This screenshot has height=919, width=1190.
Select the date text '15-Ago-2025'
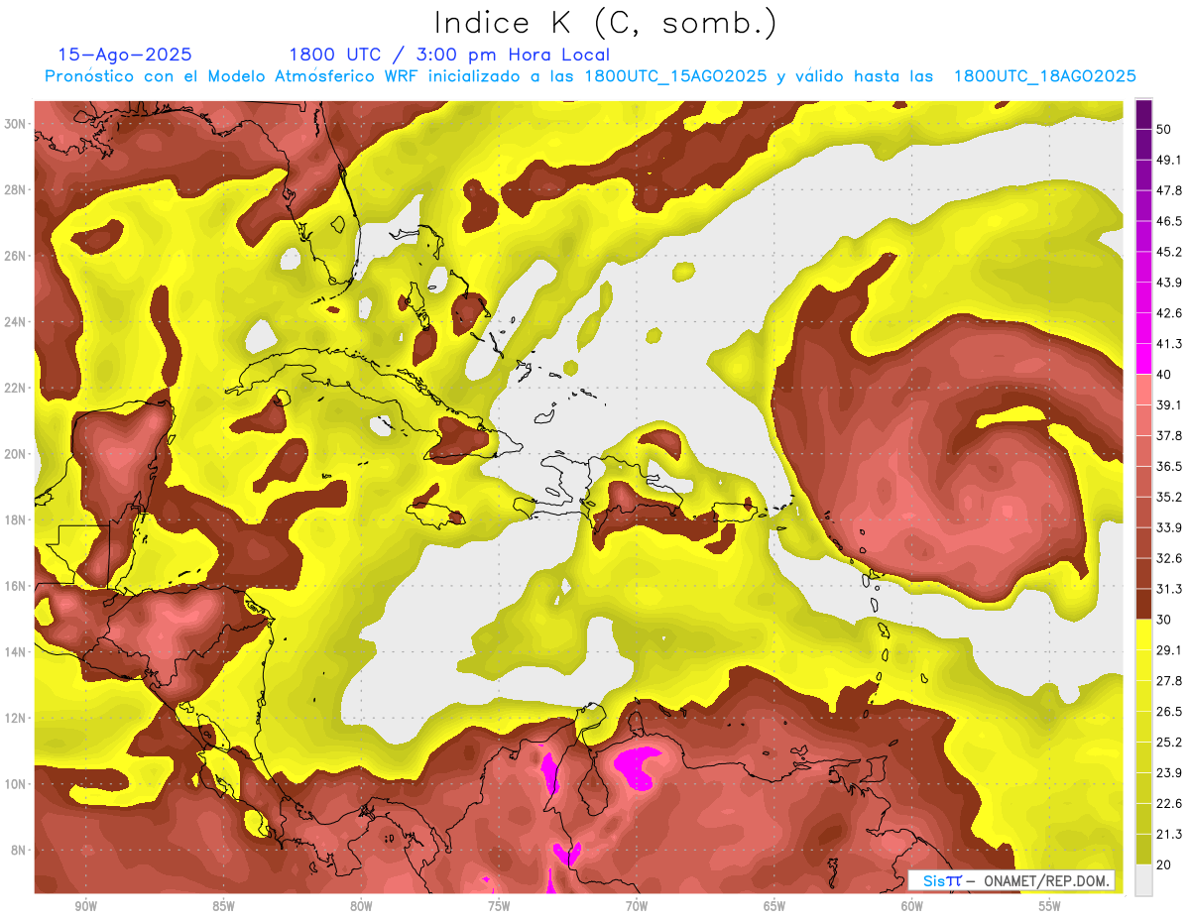pyautogui.click(x=125, y=55)
